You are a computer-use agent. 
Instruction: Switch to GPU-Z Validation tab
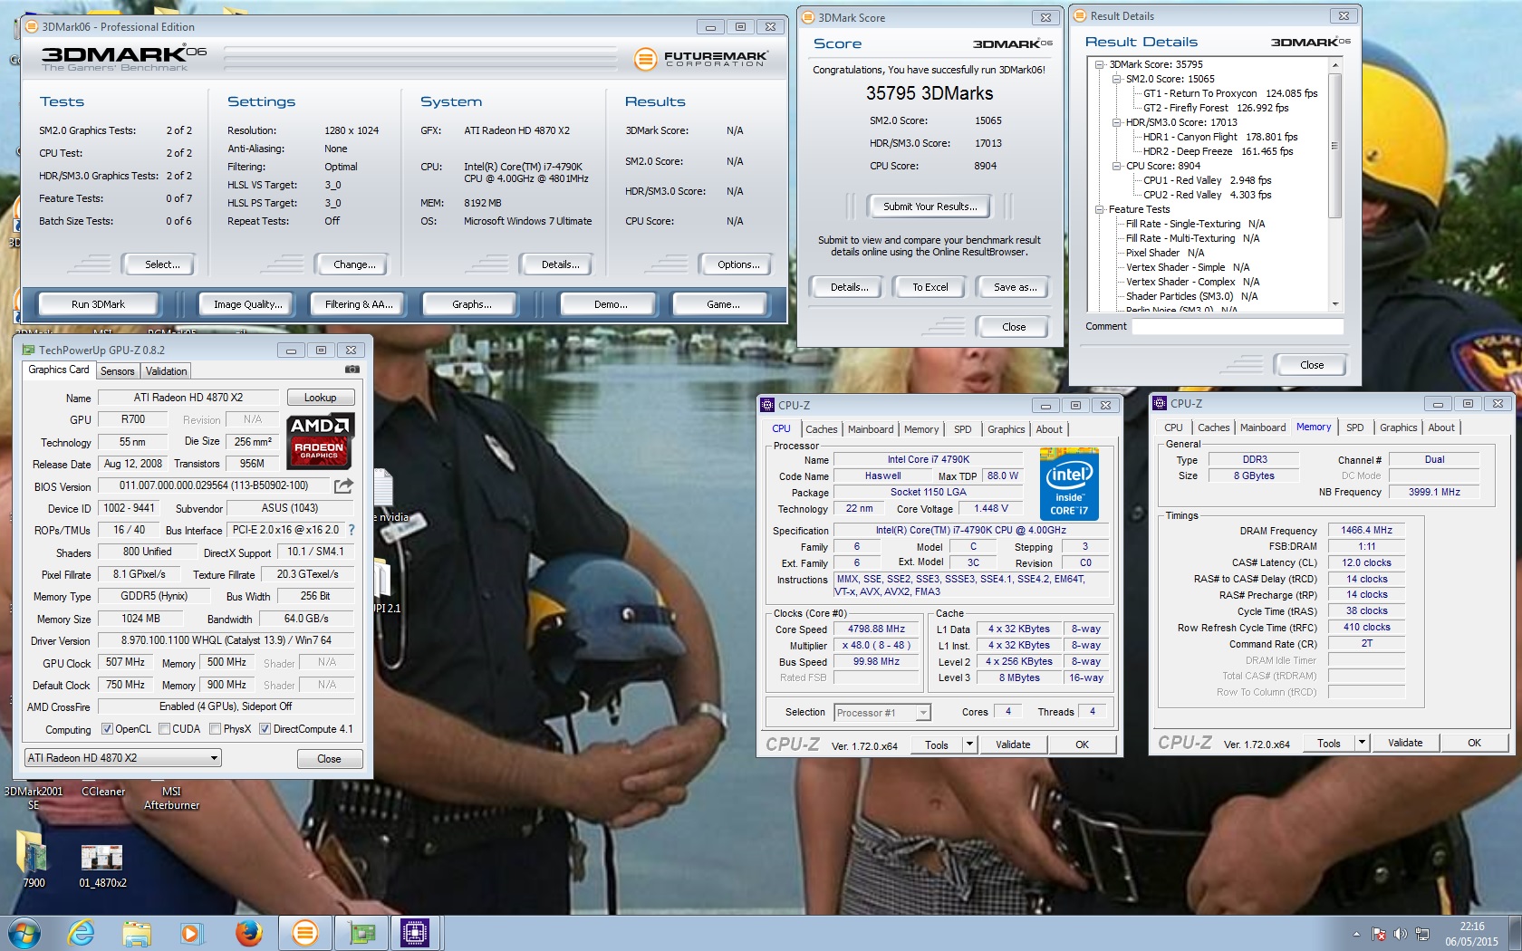click(x=166, y=371)
